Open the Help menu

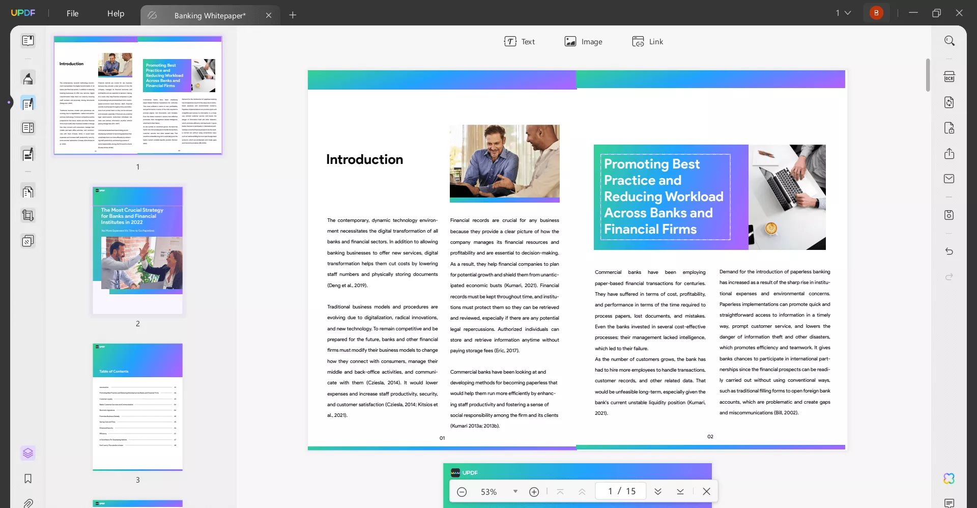pyautogui.click(x=116, y=13)
